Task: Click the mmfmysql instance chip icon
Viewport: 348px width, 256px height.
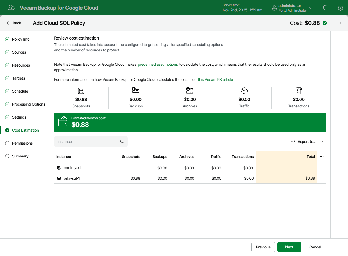Action: pyautogui.click(x=59, y=168)
